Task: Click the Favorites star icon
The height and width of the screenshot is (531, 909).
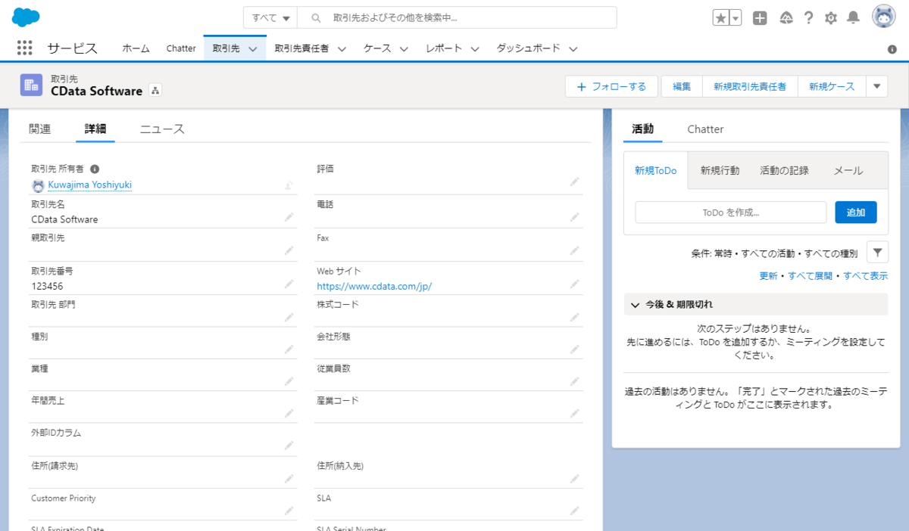Action: [x=720, y=18]
